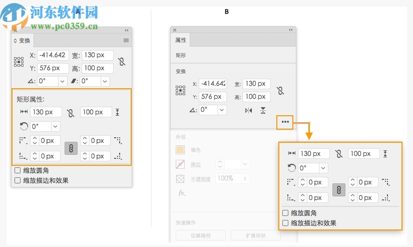Toggle rectangle width-height link in panel A
413x247 pixels.
coord(70,113)
